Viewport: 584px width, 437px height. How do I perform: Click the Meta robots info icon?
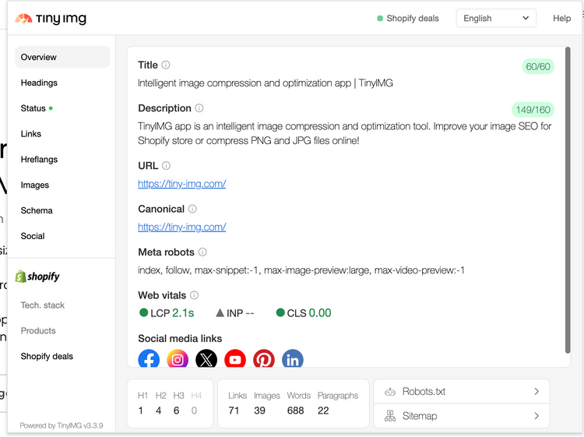(x=202, y=252)
